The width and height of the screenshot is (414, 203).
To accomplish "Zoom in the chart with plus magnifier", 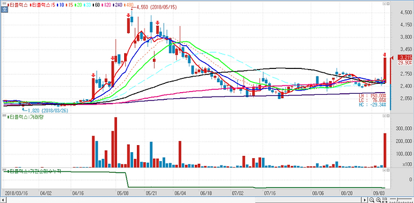I will pyautogui.click(x=378, y=200).
